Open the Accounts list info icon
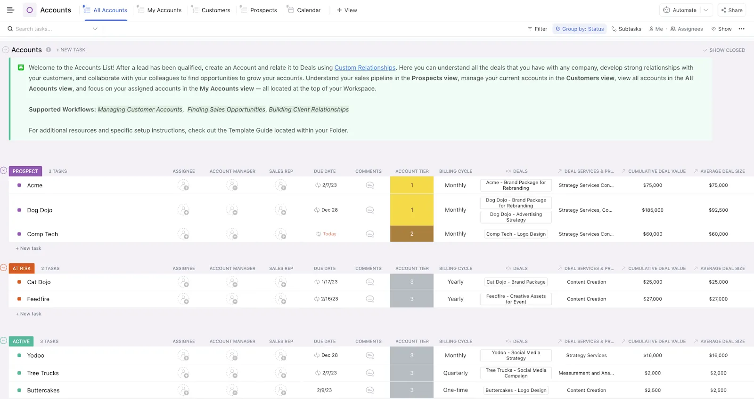The image size is (754, 399). point(48,50)
